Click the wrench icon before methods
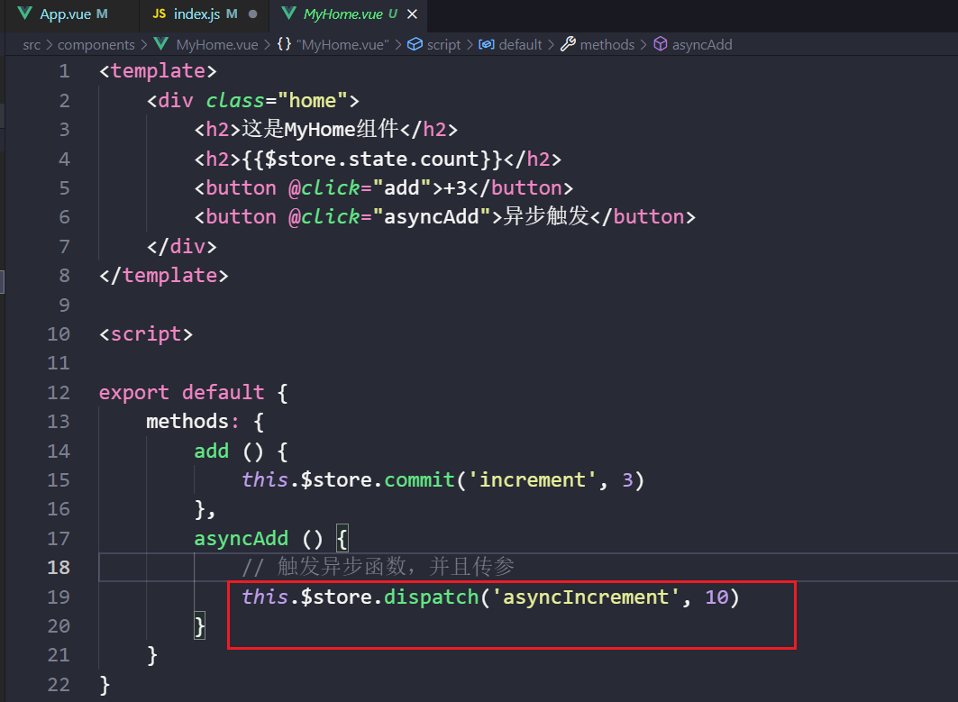This screenshot has height=702, width=958. tap(568, 44)
